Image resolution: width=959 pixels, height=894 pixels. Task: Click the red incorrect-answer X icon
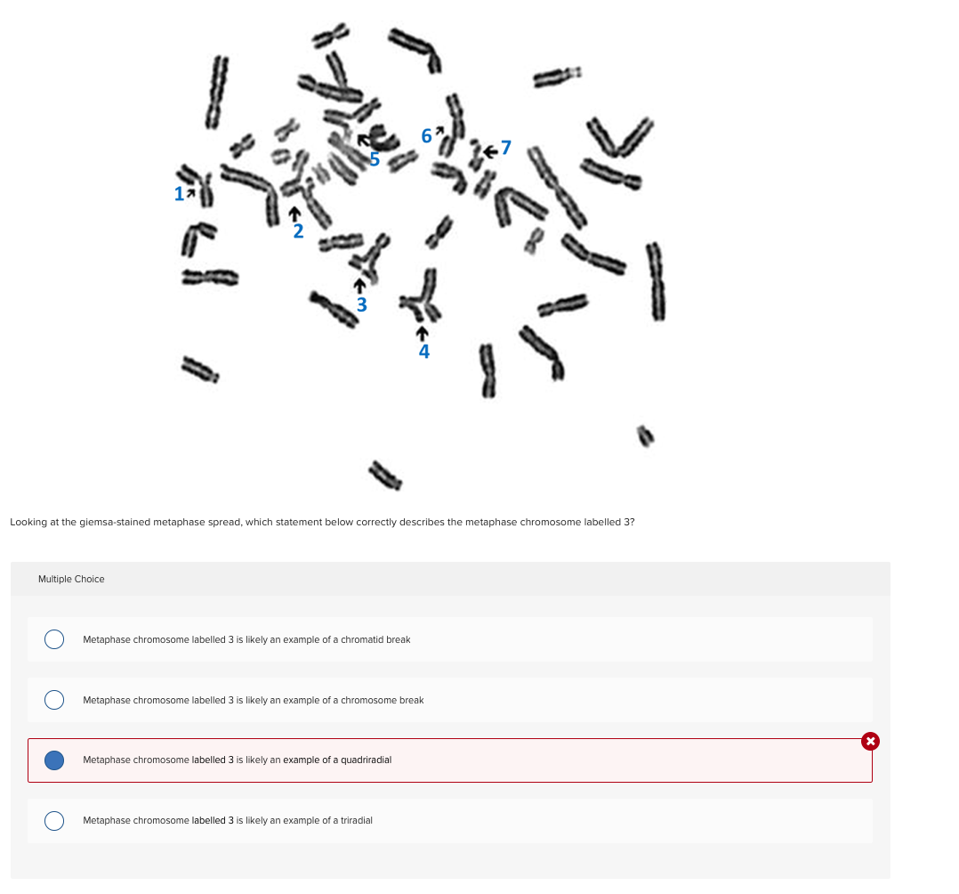[x=870, y=742]
